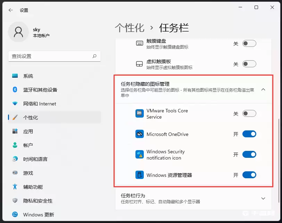Open 时间和语言 settings

[x=55, y=159]
